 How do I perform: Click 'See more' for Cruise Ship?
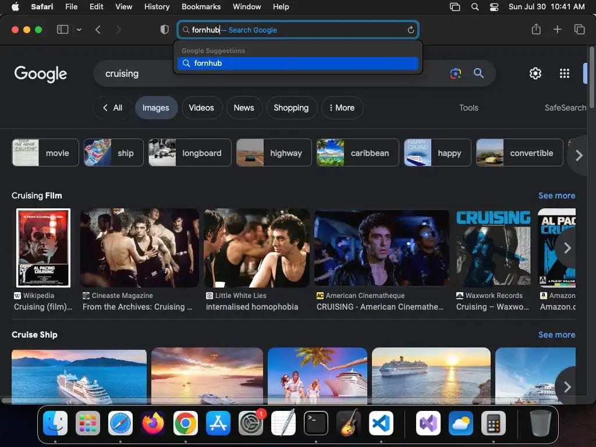coord(556,335)
